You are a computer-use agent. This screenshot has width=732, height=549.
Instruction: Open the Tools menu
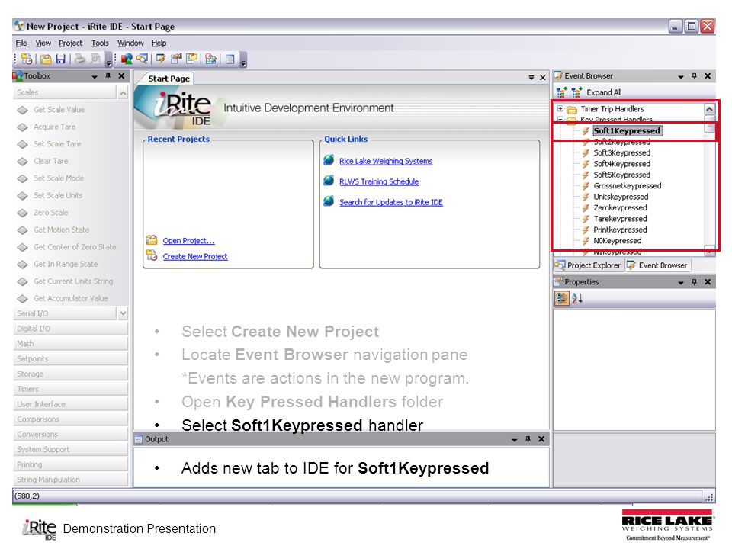(x=100, y=43)
